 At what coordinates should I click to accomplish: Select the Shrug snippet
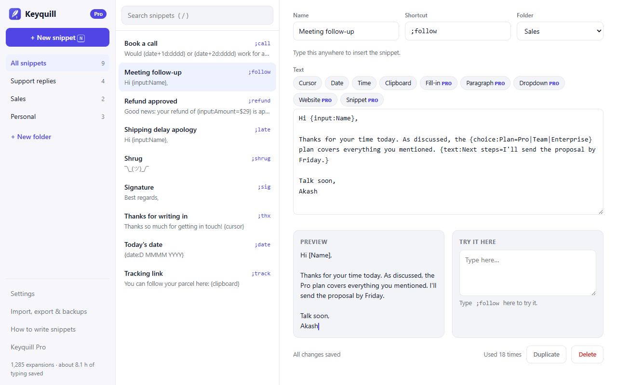pyautogui.click(x=197, y=163)
